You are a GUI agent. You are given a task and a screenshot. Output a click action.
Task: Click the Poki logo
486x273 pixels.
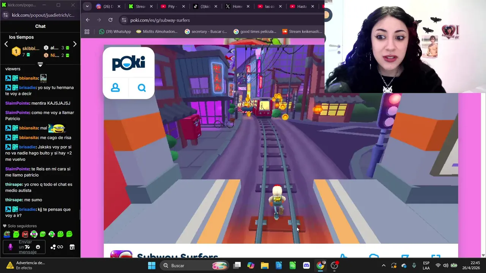[128, 63]
